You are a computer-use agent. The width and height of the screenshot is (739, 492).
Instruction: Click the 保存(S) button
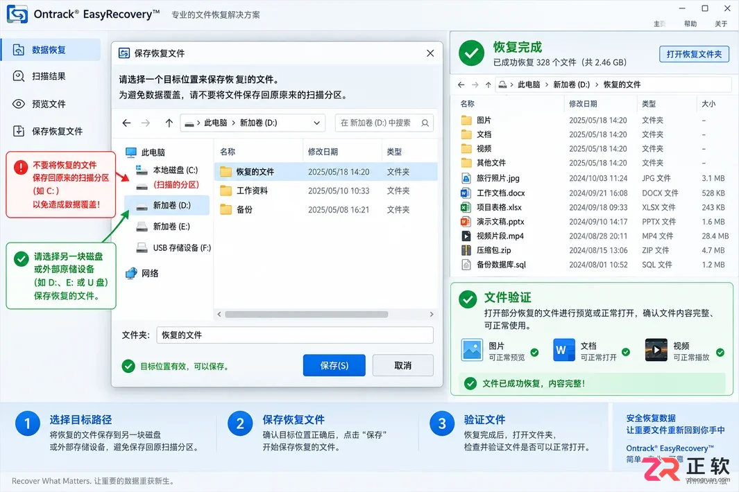pos(334,365)
